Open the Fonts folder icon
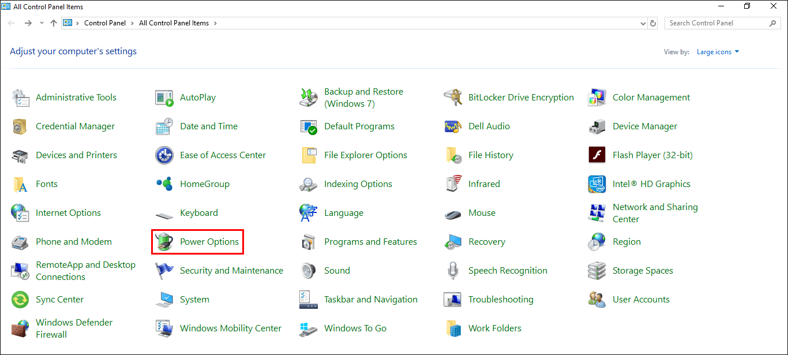This screenshot has width=788, height=355. pos(20,184)
